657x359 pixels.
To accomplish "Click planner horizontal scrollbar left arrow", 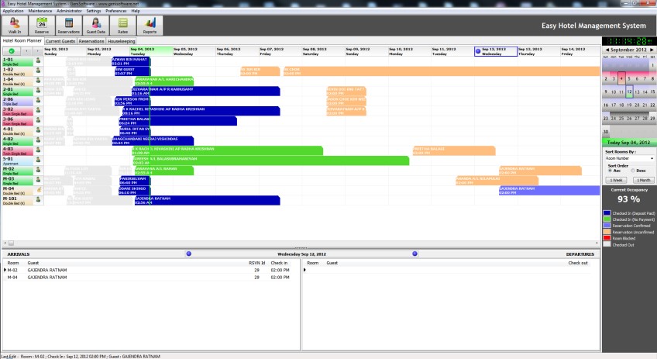I will (5, 243).
